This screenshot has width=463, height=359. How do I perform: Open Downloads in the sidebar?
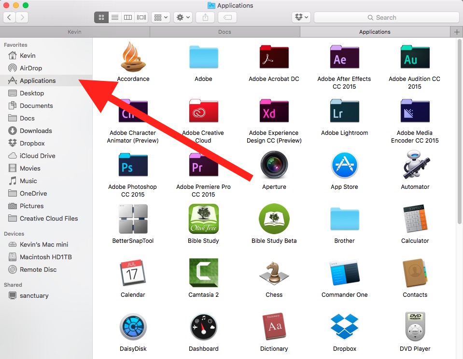46,131
